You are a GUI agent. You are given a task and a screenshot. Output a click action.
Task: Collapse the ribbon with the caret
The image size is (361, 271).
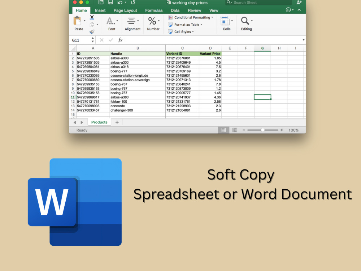[299, 10]
